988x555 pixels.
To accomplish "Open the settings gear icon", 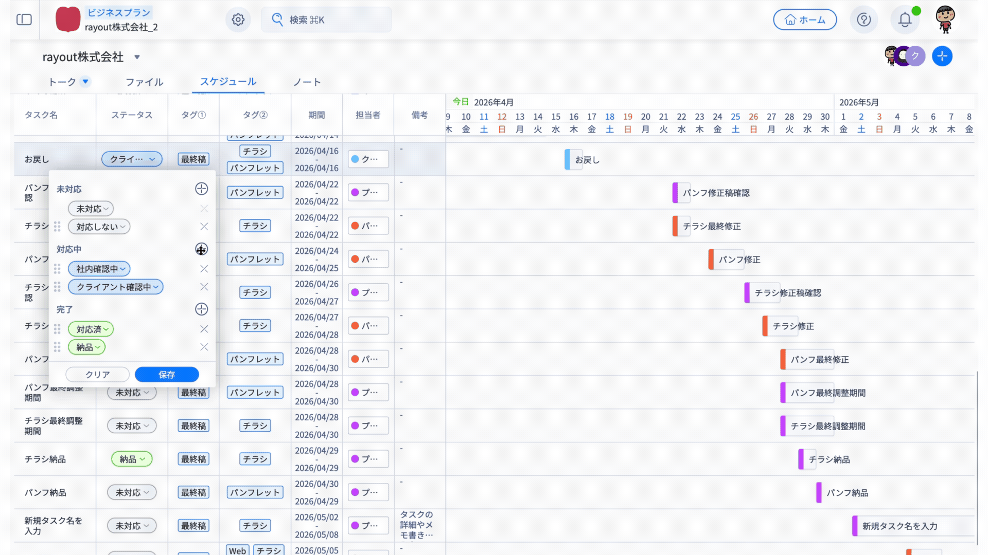I will [238, 20].
